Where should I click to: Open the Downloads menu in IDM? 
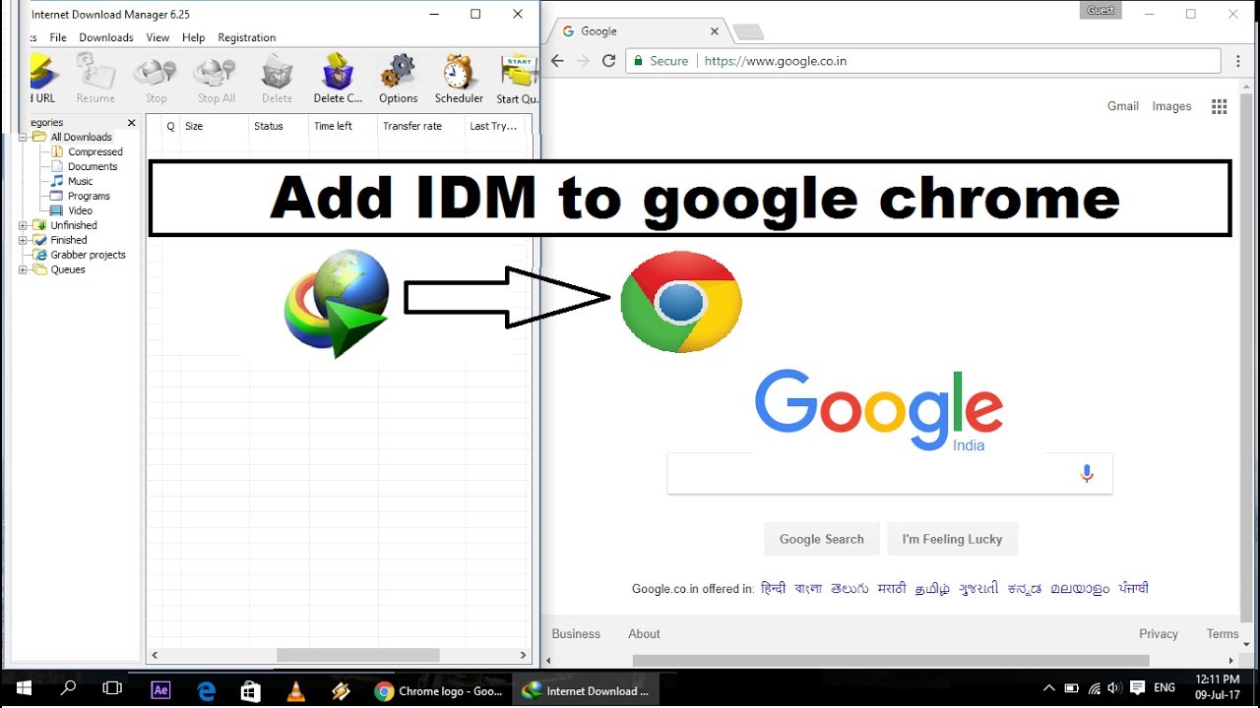tap(106, 37)
